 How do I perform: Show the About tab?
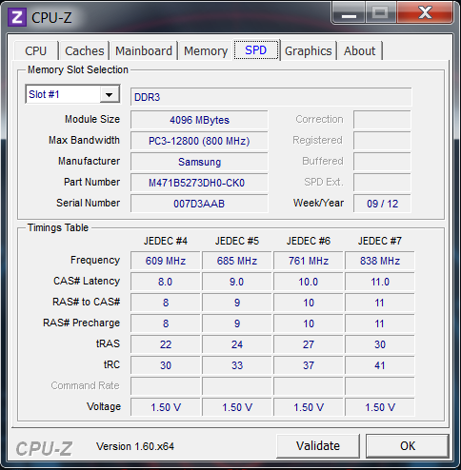tap(360, 50)
